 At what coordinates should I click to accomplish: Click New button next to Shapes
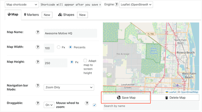tap(82, 15)
